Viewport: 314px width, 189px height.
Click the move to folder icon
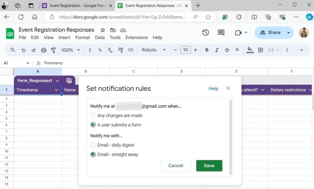pyautogui.click(x=113, y=30)
